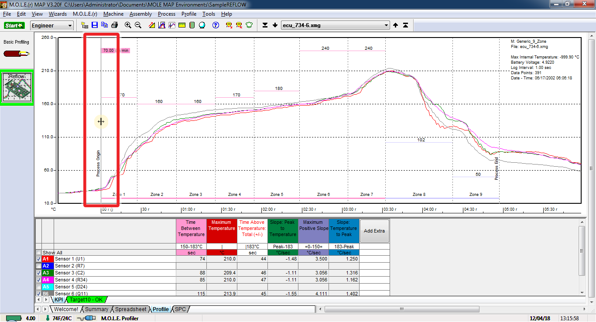Click the green chef hat recipe icon

coord(249,25)
